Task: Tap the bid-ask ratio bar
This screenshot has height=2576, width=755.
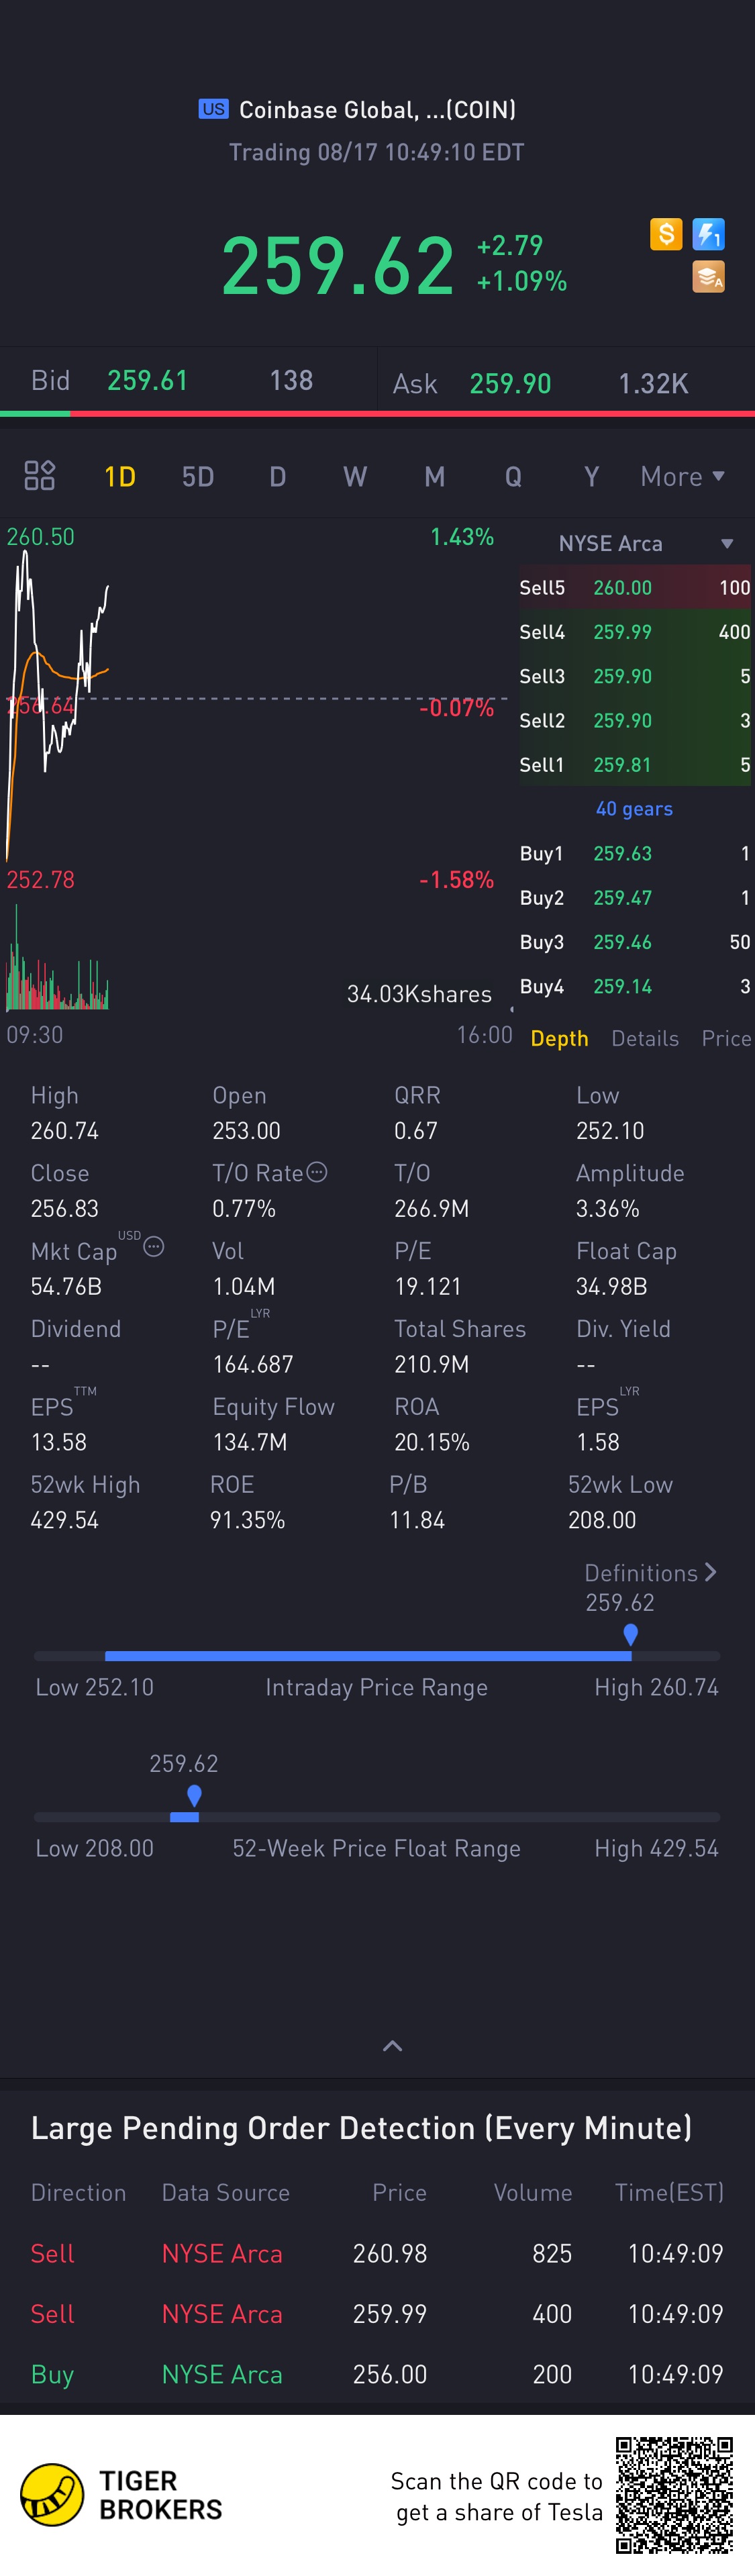Action: (x=377, y=413)
